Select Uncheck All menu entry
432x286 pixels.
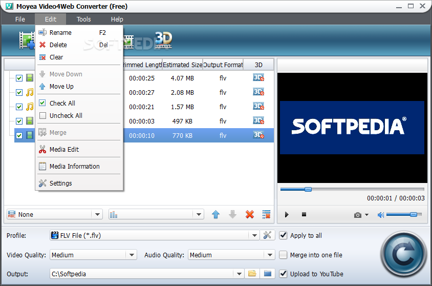click(x=79, y=115)
